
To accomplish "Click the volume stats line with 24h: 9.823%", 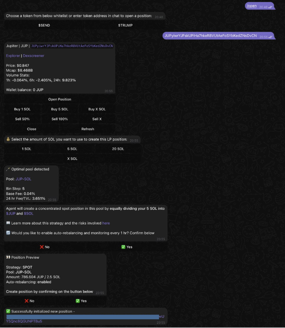I will pyautogui.click(x=41, y=80).
